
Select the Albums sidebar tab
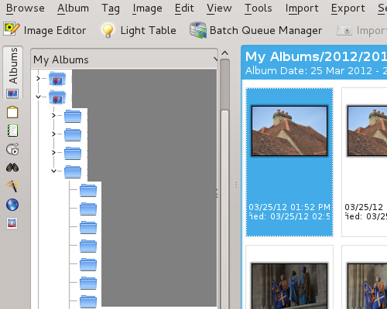point(12,73)
